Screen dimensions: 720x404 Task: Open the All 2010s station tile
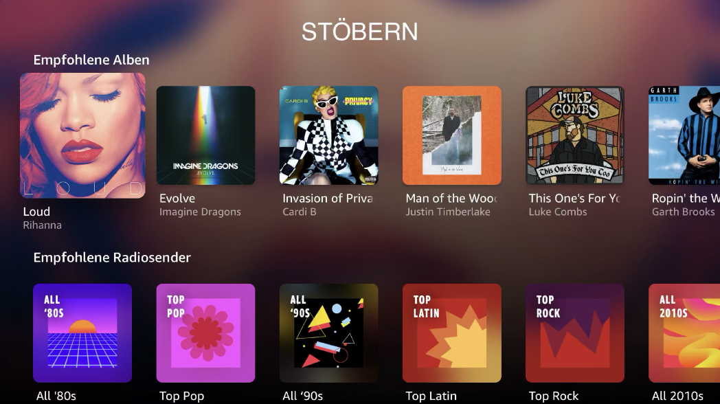(684, 333)
